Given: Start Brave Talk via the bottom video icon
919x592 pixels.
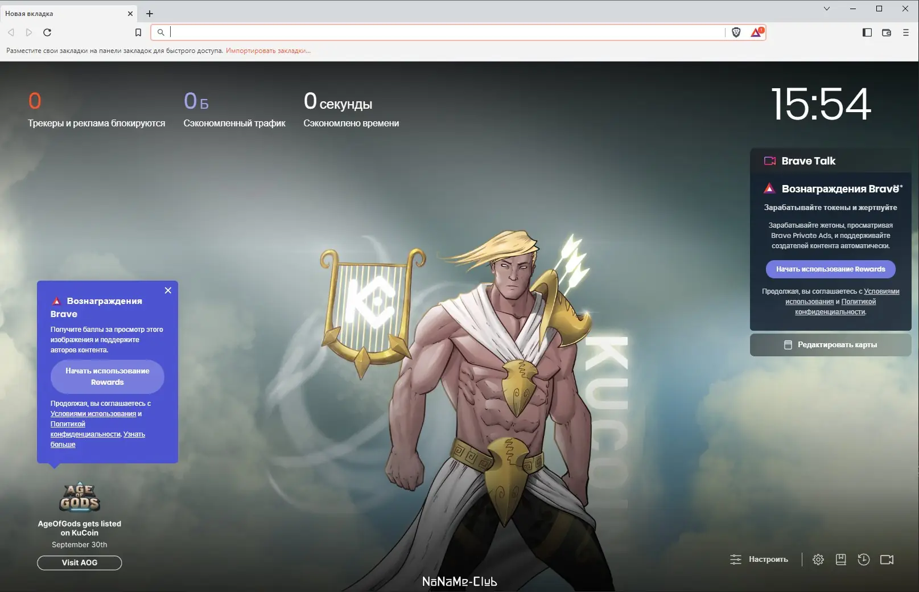Looking at the screenshot, I should pos(887,560).
